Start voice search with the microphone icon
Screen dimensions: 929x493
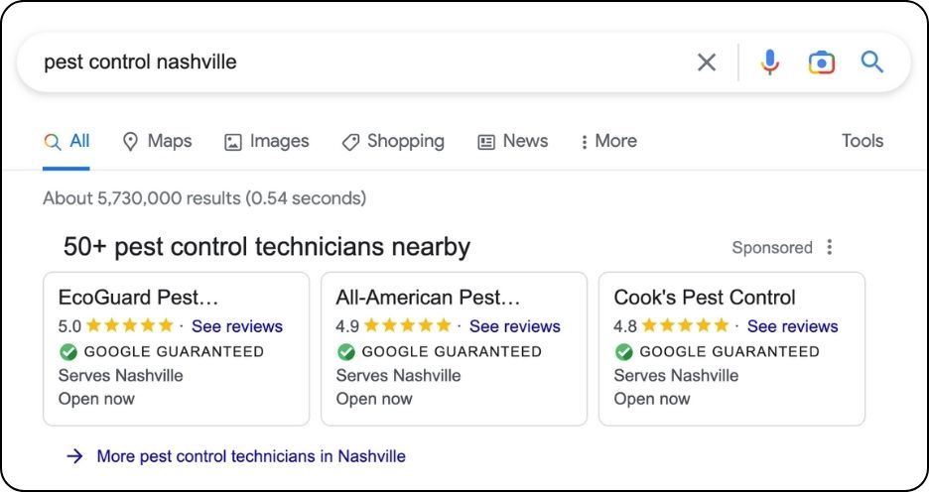pos(769,62)
